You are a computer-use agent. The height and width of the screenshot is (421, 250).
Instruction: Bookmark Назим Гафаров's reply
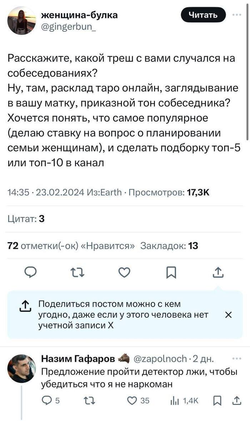click(x=217, y=401)
